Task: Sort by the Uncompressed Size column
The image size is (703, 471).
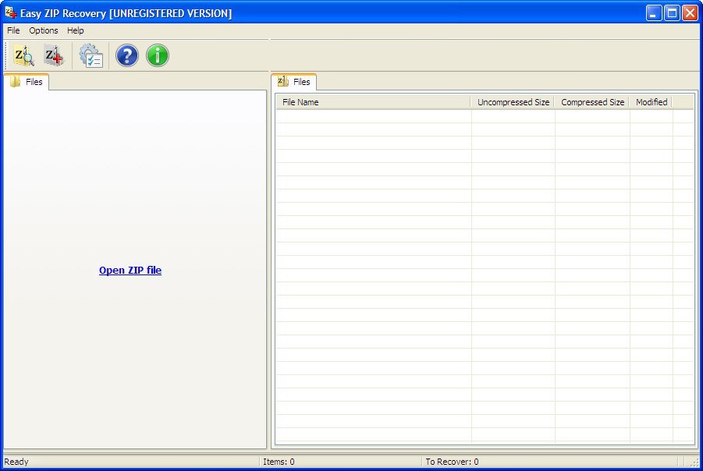Action: point(513,101)
